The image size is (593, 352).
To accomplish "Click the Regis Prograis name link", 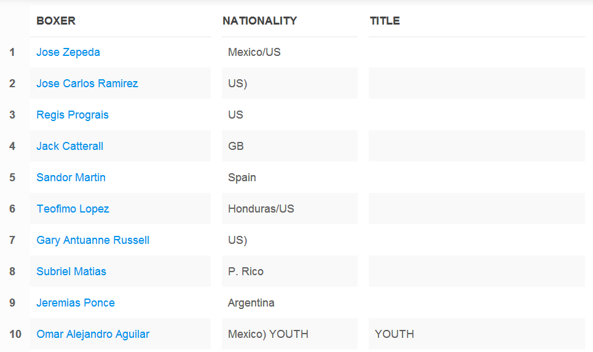I will click(73, 115).
